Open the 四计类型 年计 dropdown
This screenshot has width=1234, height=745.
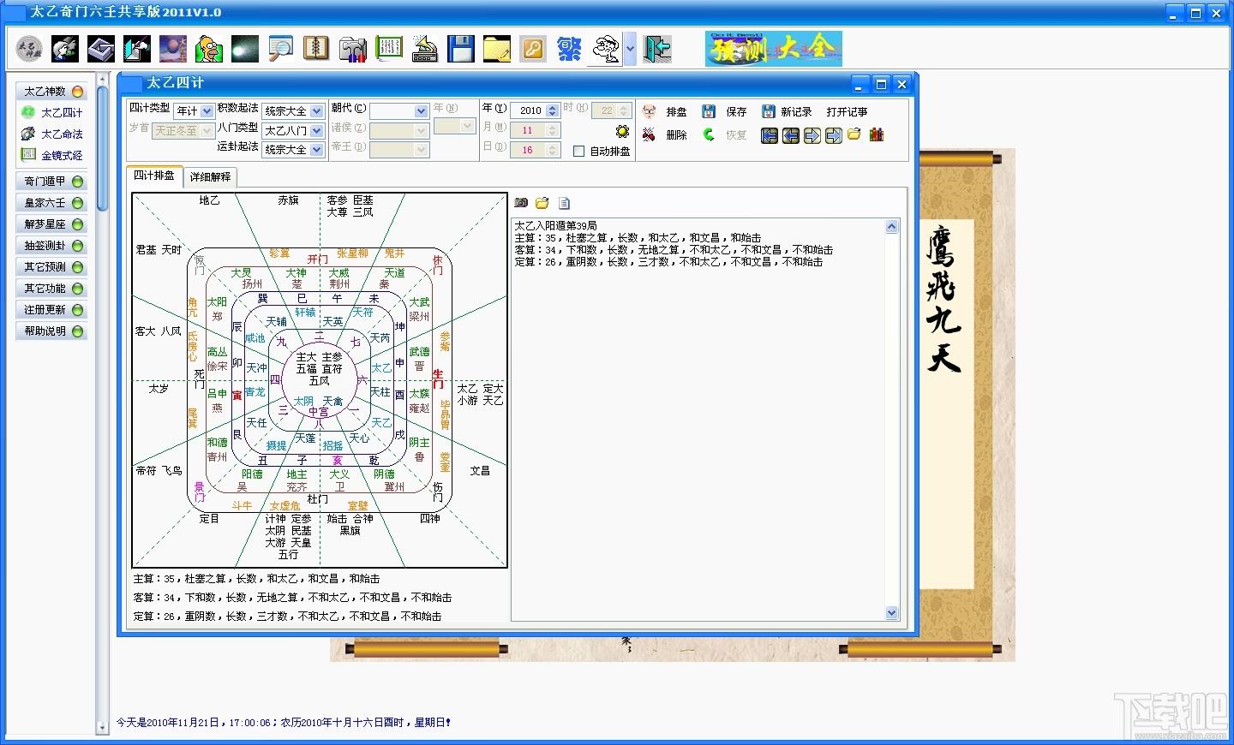207,111
